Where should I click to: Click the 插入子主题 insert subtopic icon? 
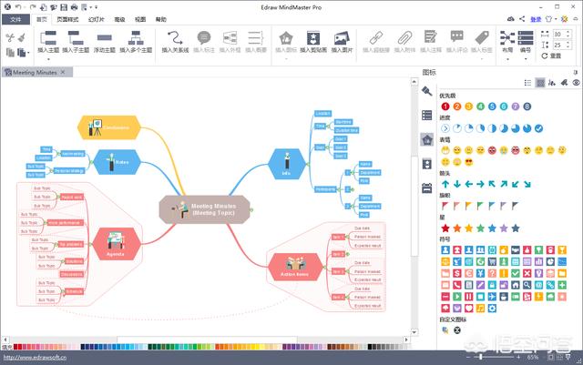(x=76, y=37)
